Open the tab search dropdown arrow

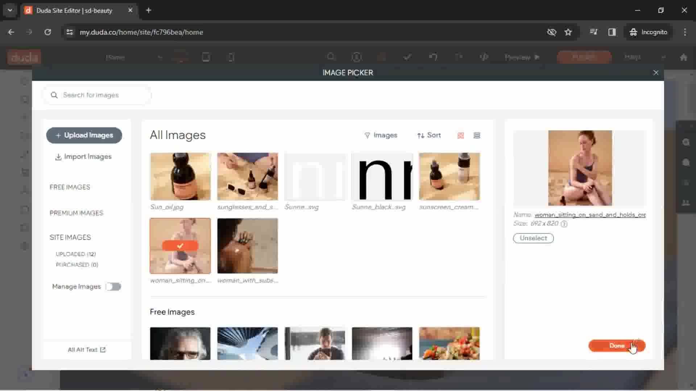click(x=10, y=10)
